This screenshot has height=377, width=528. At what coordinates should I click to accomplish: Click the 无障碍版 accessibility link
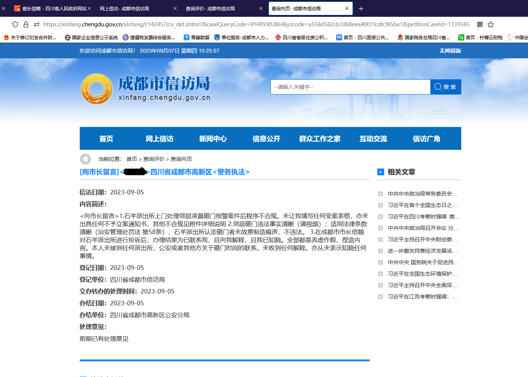(450, 51)
